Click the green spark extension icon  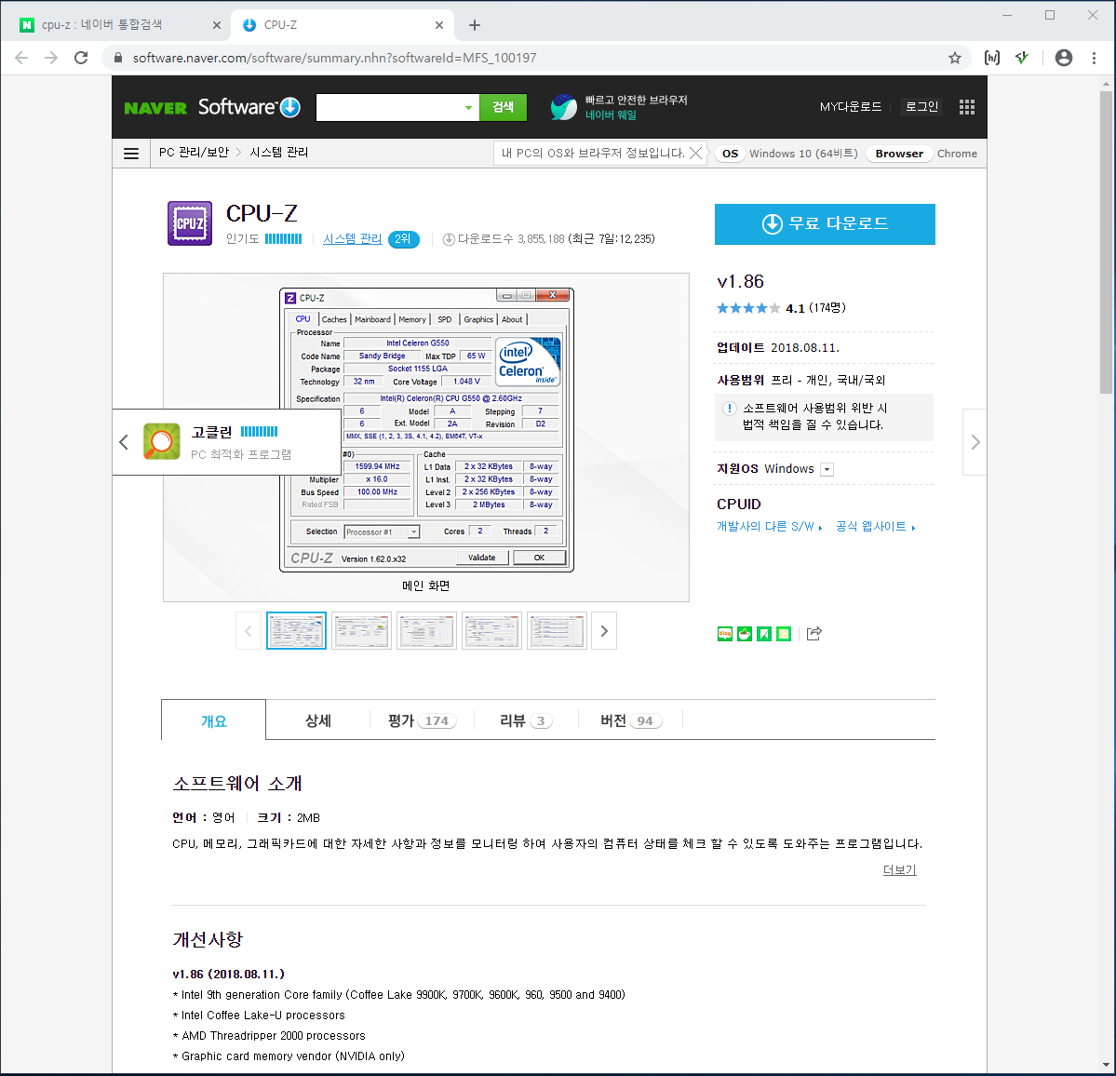click(x=1022, y=58)
